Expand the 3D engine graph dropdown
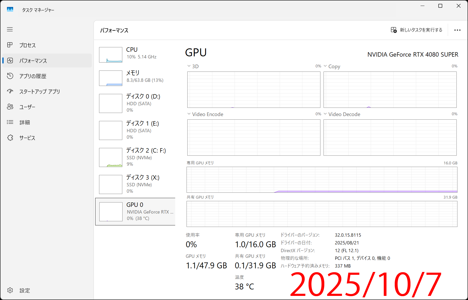 tap(189, 66)
